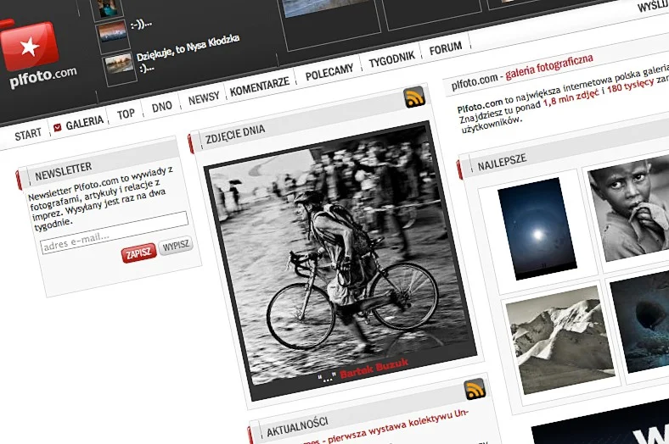Open the blue sun halo thumbnail
This screenshot has height=444, width=669.
(537, 229)
